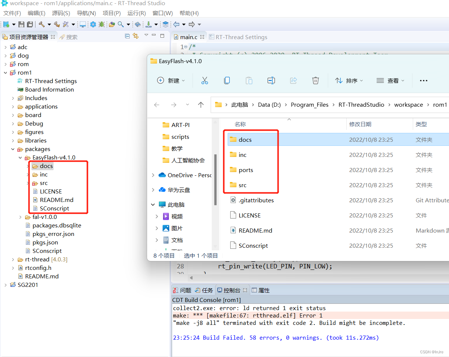Click the New project toolbar icon
Screen dimensions: 449x357
tap(6, 24)
